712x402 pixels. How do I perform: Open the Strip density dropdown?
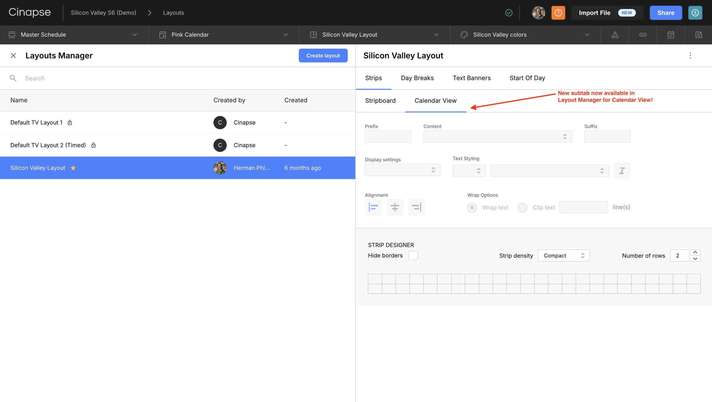click(563, 255)
